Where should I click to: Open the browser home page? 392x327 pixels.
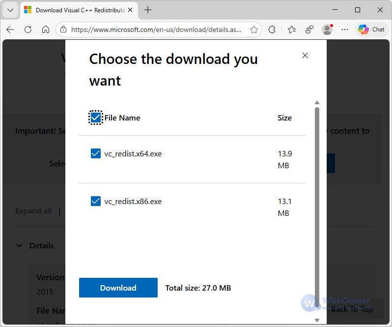tap(46, 30)
